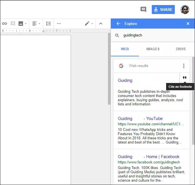The width and height of the screenshot is (195, 185).
Task: Click the Explore panel title
Action: [x=131, y=24]
